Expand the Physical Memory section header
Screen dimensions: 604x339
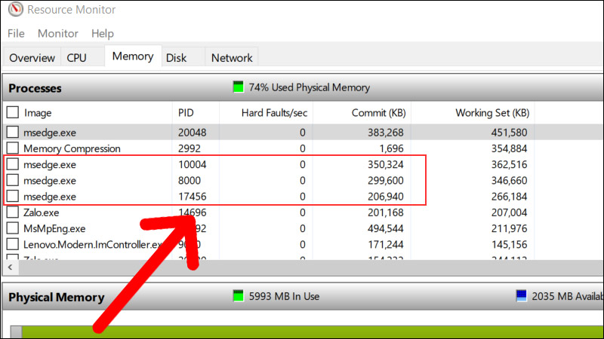click(56, 297)
